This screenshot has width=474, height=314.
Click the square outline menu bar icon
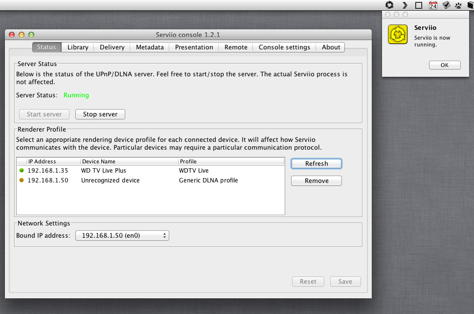(419, 5)
